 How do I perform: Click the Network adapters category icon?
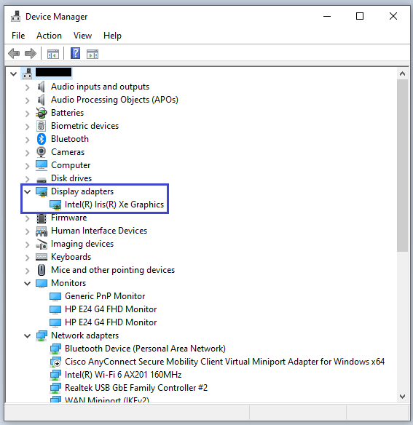click(42, 336)
